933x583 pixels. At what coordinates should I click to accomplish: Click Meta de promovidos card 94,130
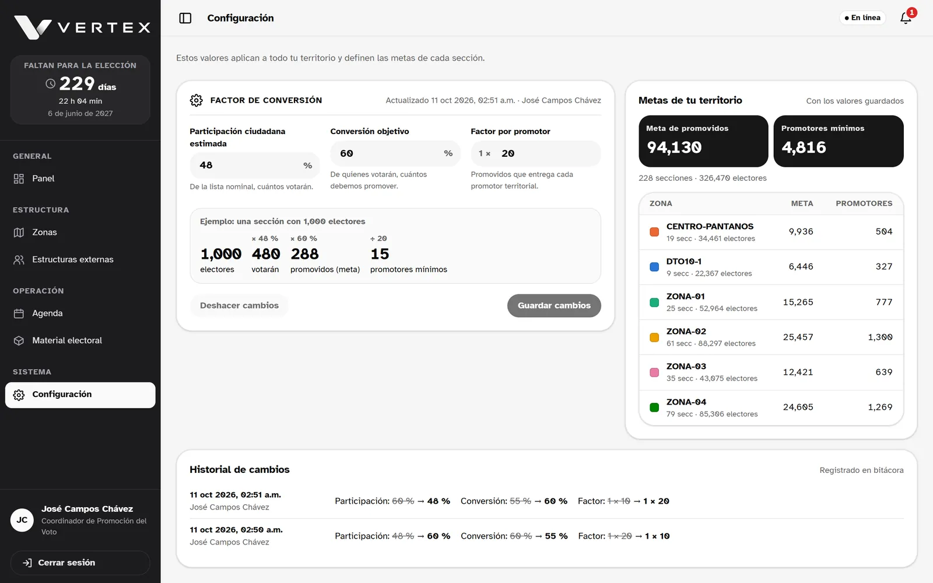click(703, 141)
